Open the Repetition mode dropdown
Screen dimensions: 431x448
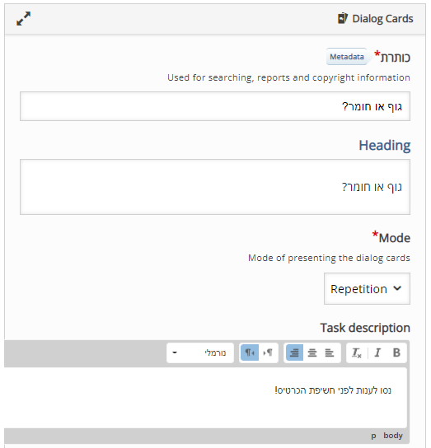[367, 288]
